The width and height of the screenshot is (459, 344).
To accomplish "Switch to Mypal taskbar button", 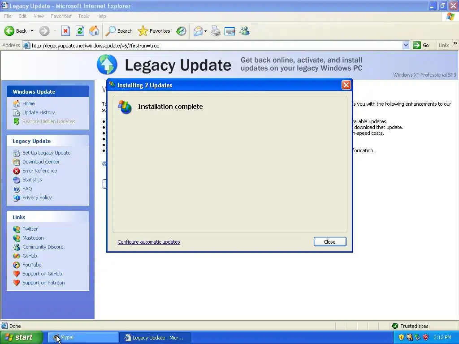I will tap(83, 338).
